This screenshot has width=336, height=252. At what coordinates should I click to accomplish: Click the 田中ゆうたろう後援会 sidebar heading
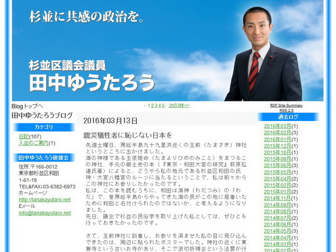[x=44, y=158]
